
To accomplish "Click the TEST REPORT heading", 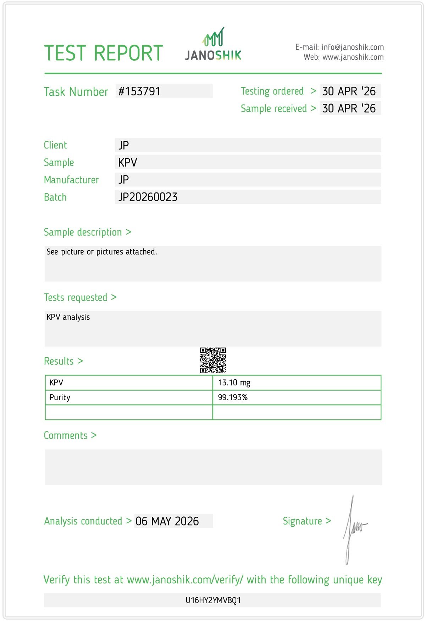I will (104, 53).
